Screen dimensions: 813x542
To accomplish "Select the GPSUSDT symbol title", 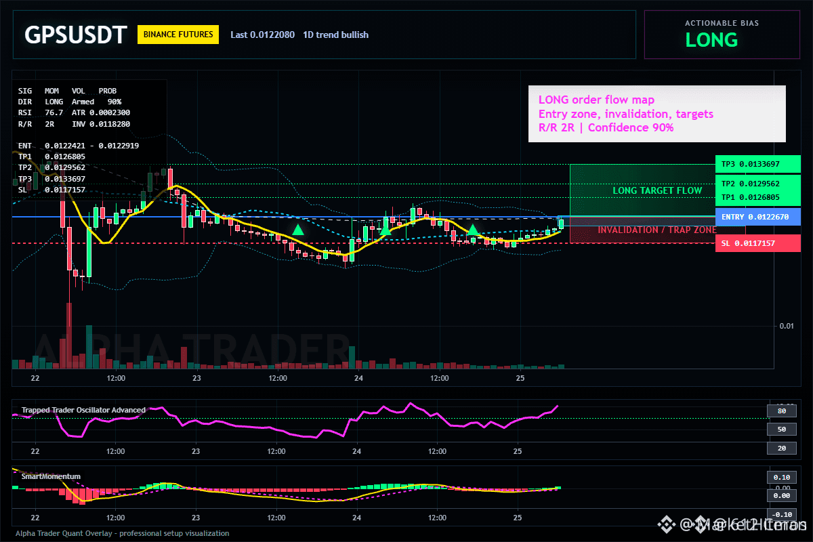I will [x=76, y=35].
